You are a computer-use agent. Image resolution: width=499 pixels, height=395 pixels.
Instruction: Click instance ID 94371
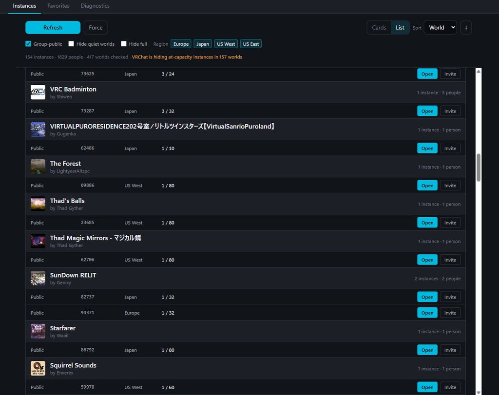pos(88,313)
